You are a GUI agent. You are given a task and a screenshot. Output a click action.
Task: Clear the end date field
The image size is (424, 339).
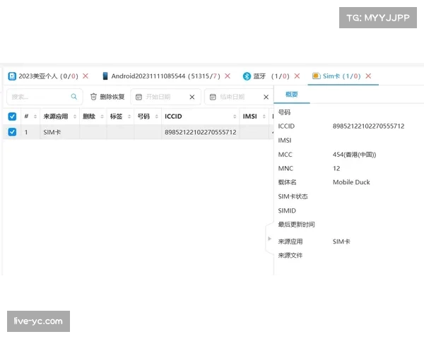[x=266, y=97]
